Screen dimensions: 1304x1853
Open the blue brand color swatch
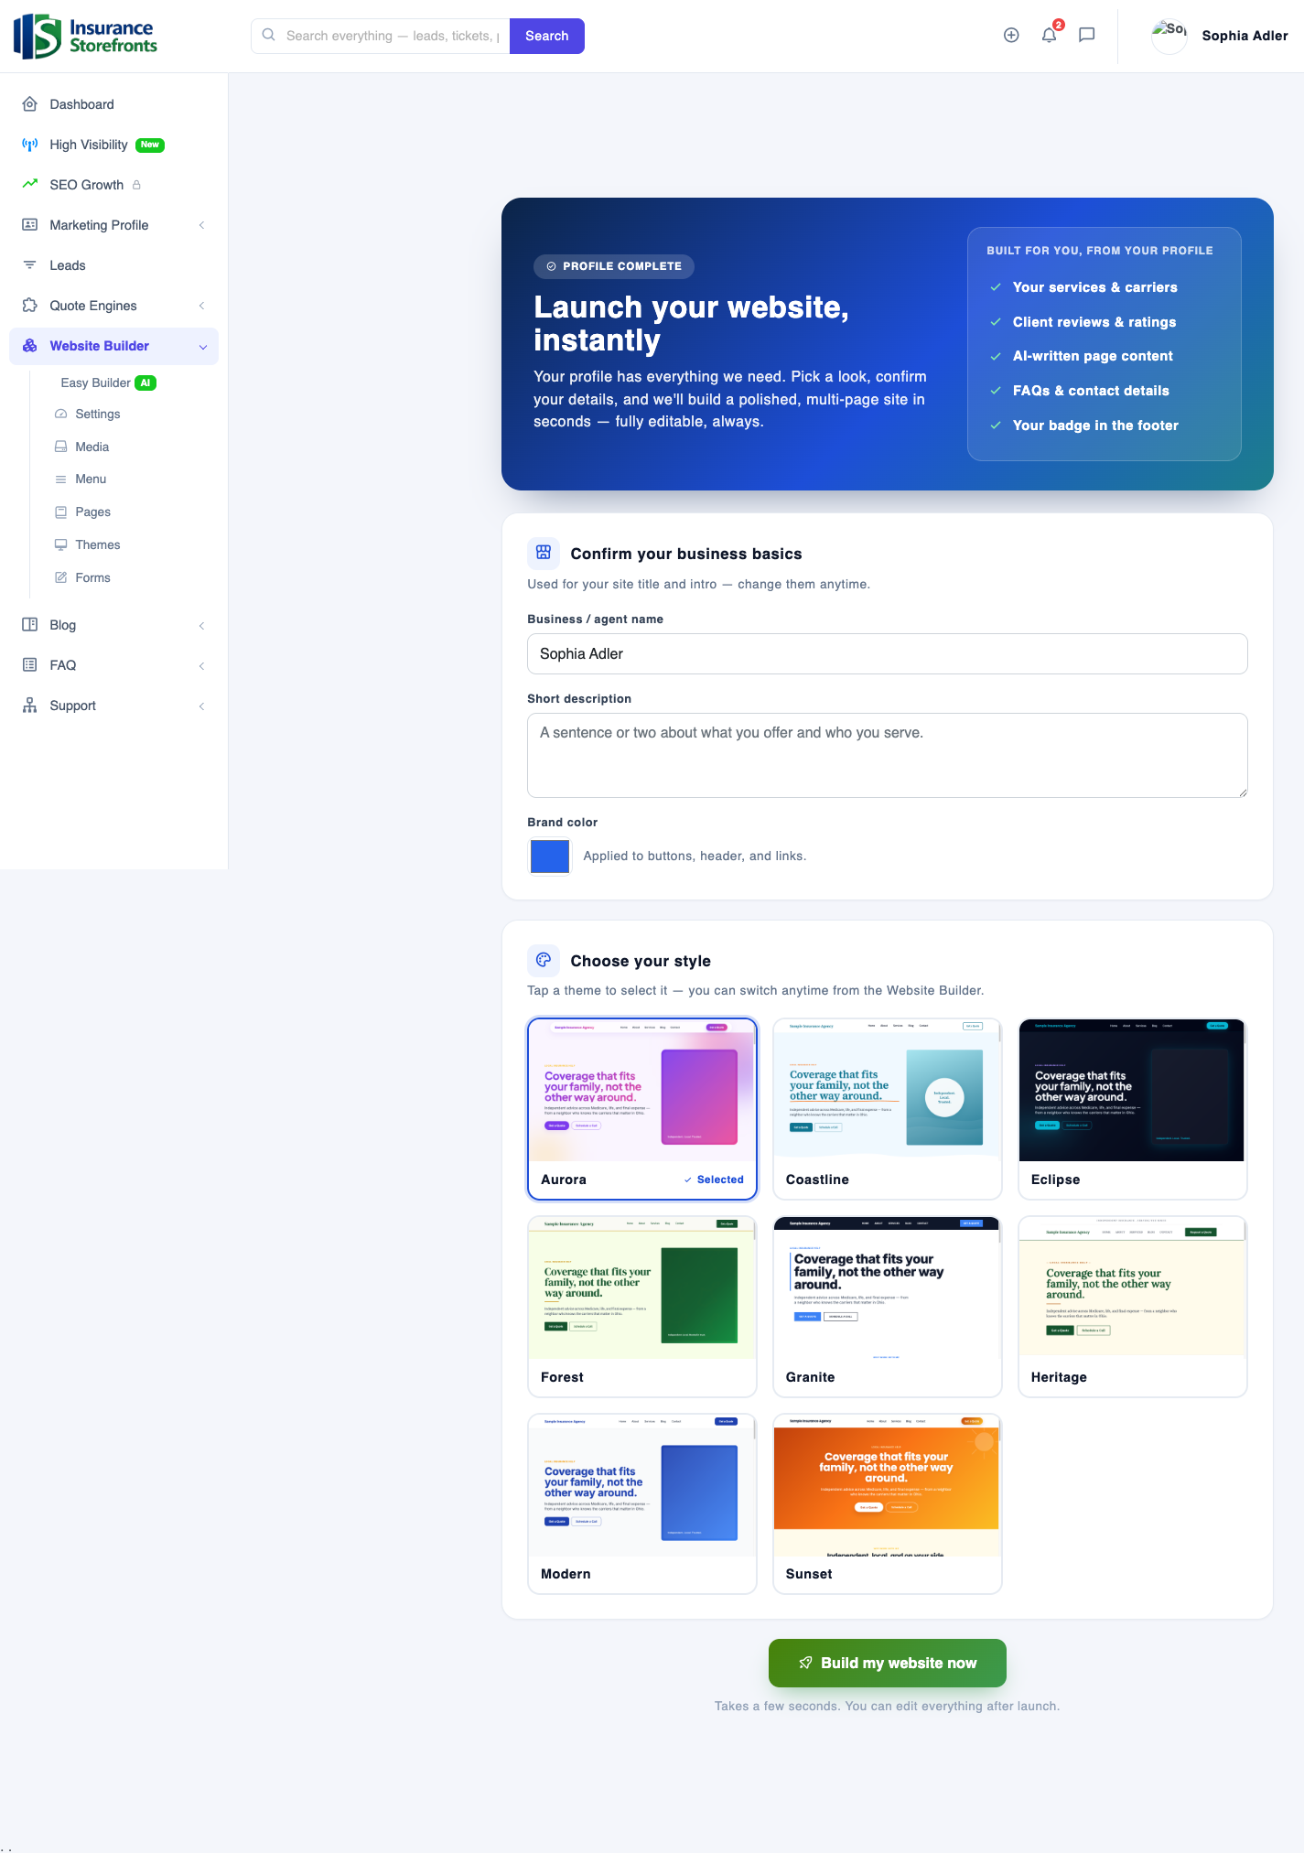[550, 856]
